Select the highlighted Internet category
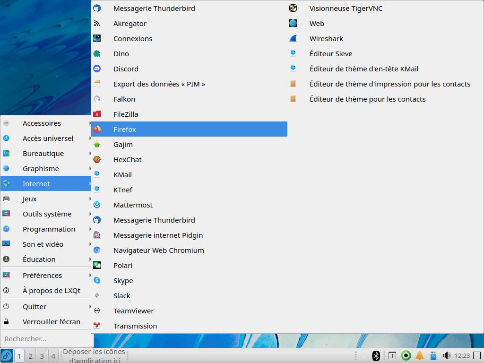The image size is (484, 363). pyautogui.click(x=46, y=184)
